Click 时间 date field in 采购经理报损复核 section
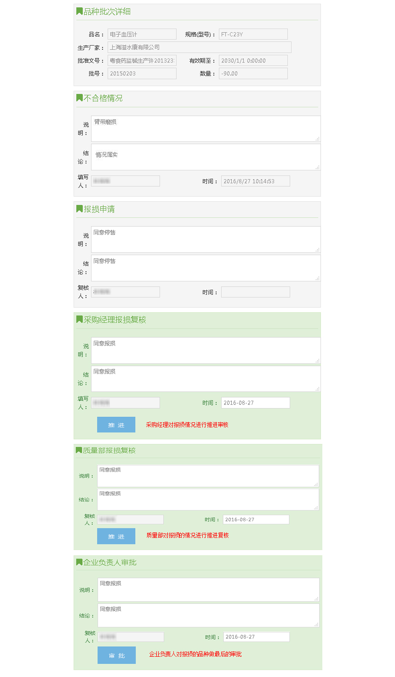The width and height of the screenshot is (395, 677). (x=255, y=403)
